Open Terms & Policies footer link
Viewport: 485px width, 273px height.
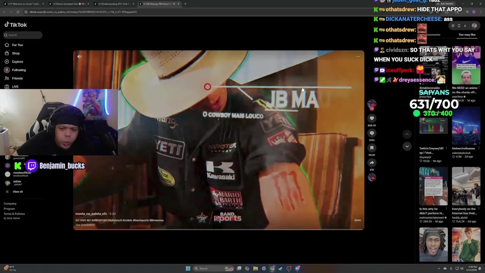click(x=14, y=213)
